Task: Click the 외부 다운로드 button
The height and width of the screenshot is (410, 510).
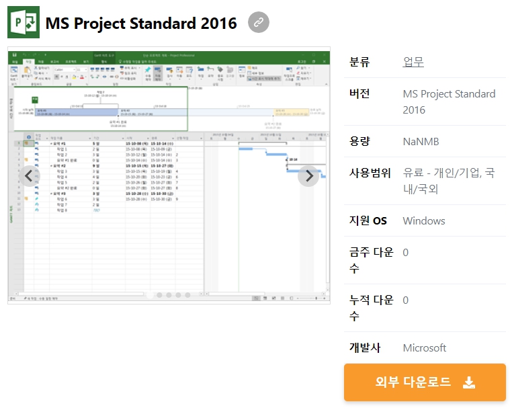Action: click(x=425, y=382)
